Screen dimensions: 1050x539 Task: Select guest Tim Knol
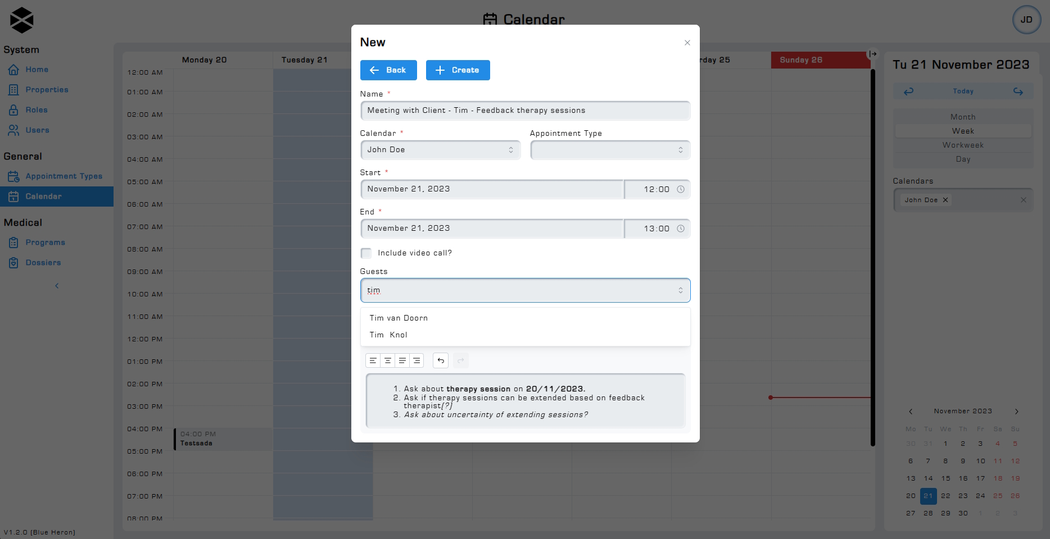click(525, 335)
